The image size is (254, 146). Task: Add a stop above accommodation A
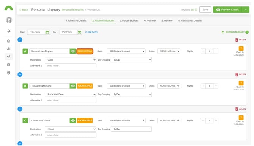pyautogui.click(x=20, y=40)
